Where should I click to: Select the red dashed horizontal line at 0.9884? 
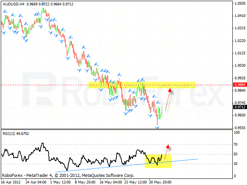tap(117, 85)
